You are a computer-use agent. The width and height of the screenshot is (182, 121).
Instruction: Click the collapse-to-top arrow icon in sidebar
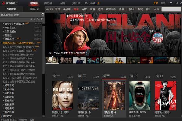pyautogui.click(x=35, y=19)
